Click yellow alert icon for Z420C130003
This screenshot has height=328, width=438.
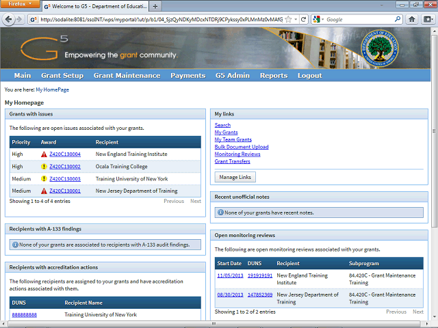click(x=44, y=179)
